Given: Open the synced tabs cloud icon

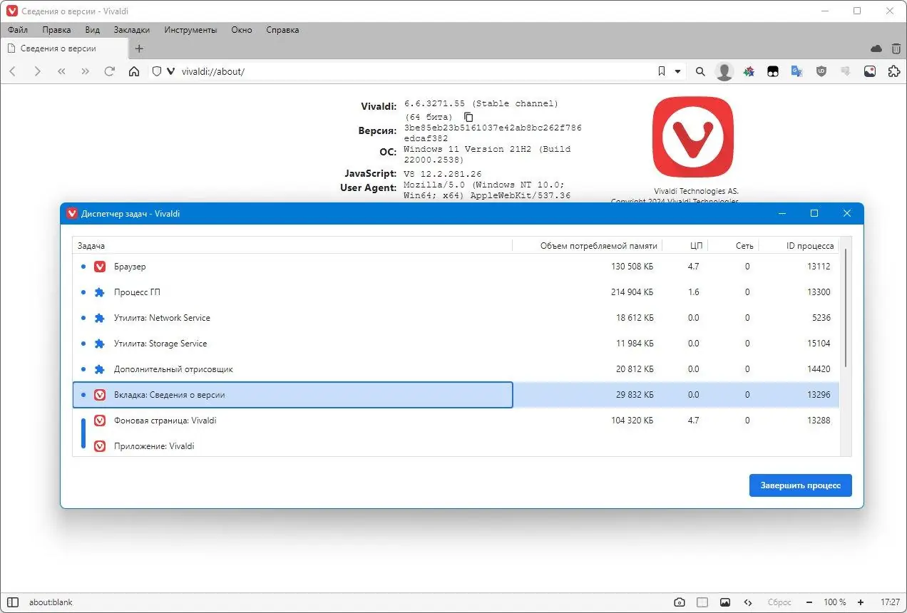Looking at the screenshot, I should pyautogui.click(x=876, y=48).
